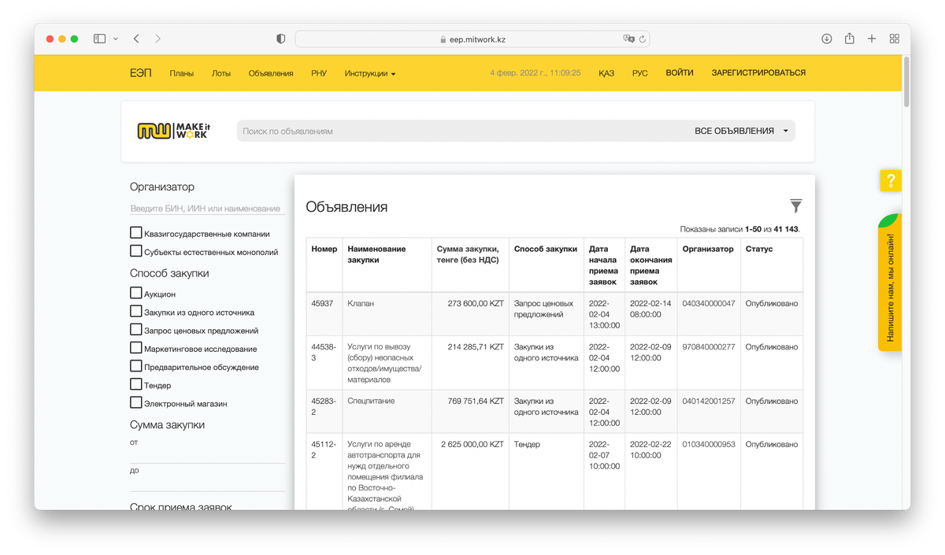Open announcement number 45937
The image size is (945, 555).
(x=323, y=303)
